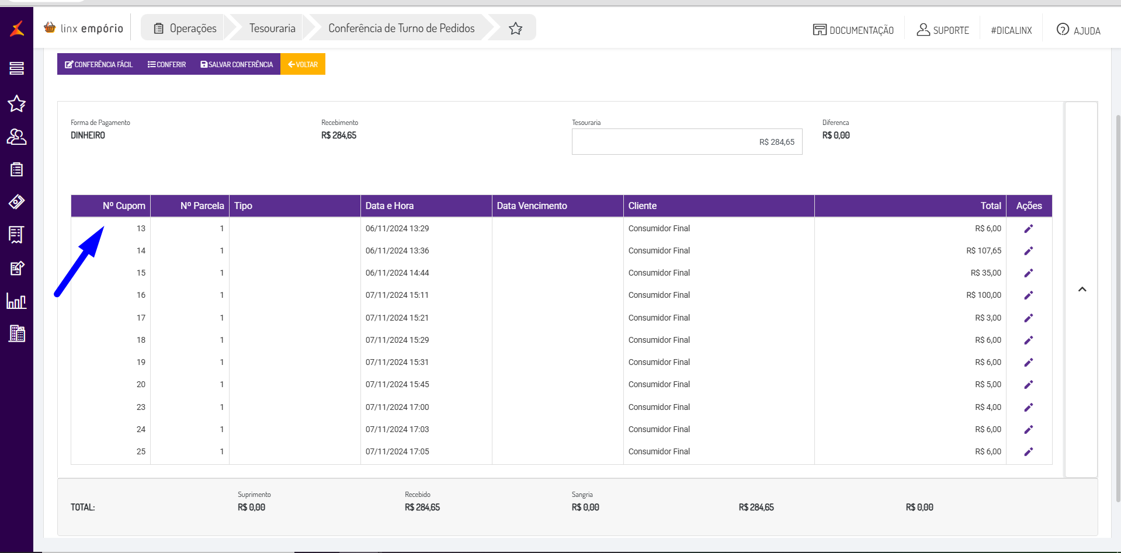Go to Tesouraria breadcrumb item

pyautogui.click(x=272, y=29)
